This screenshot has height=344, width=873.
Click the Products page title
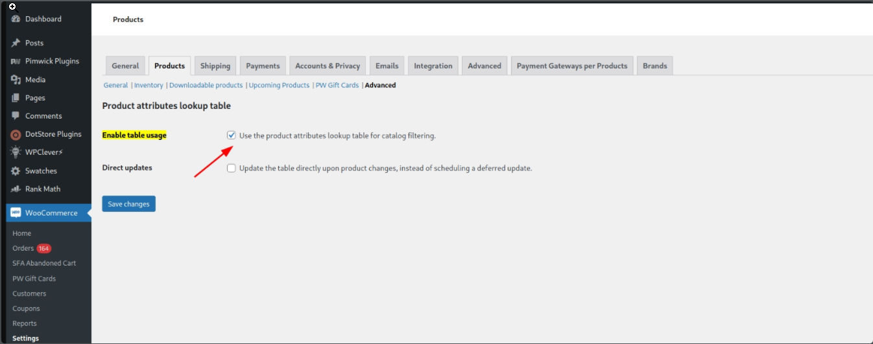coord(128,19)
